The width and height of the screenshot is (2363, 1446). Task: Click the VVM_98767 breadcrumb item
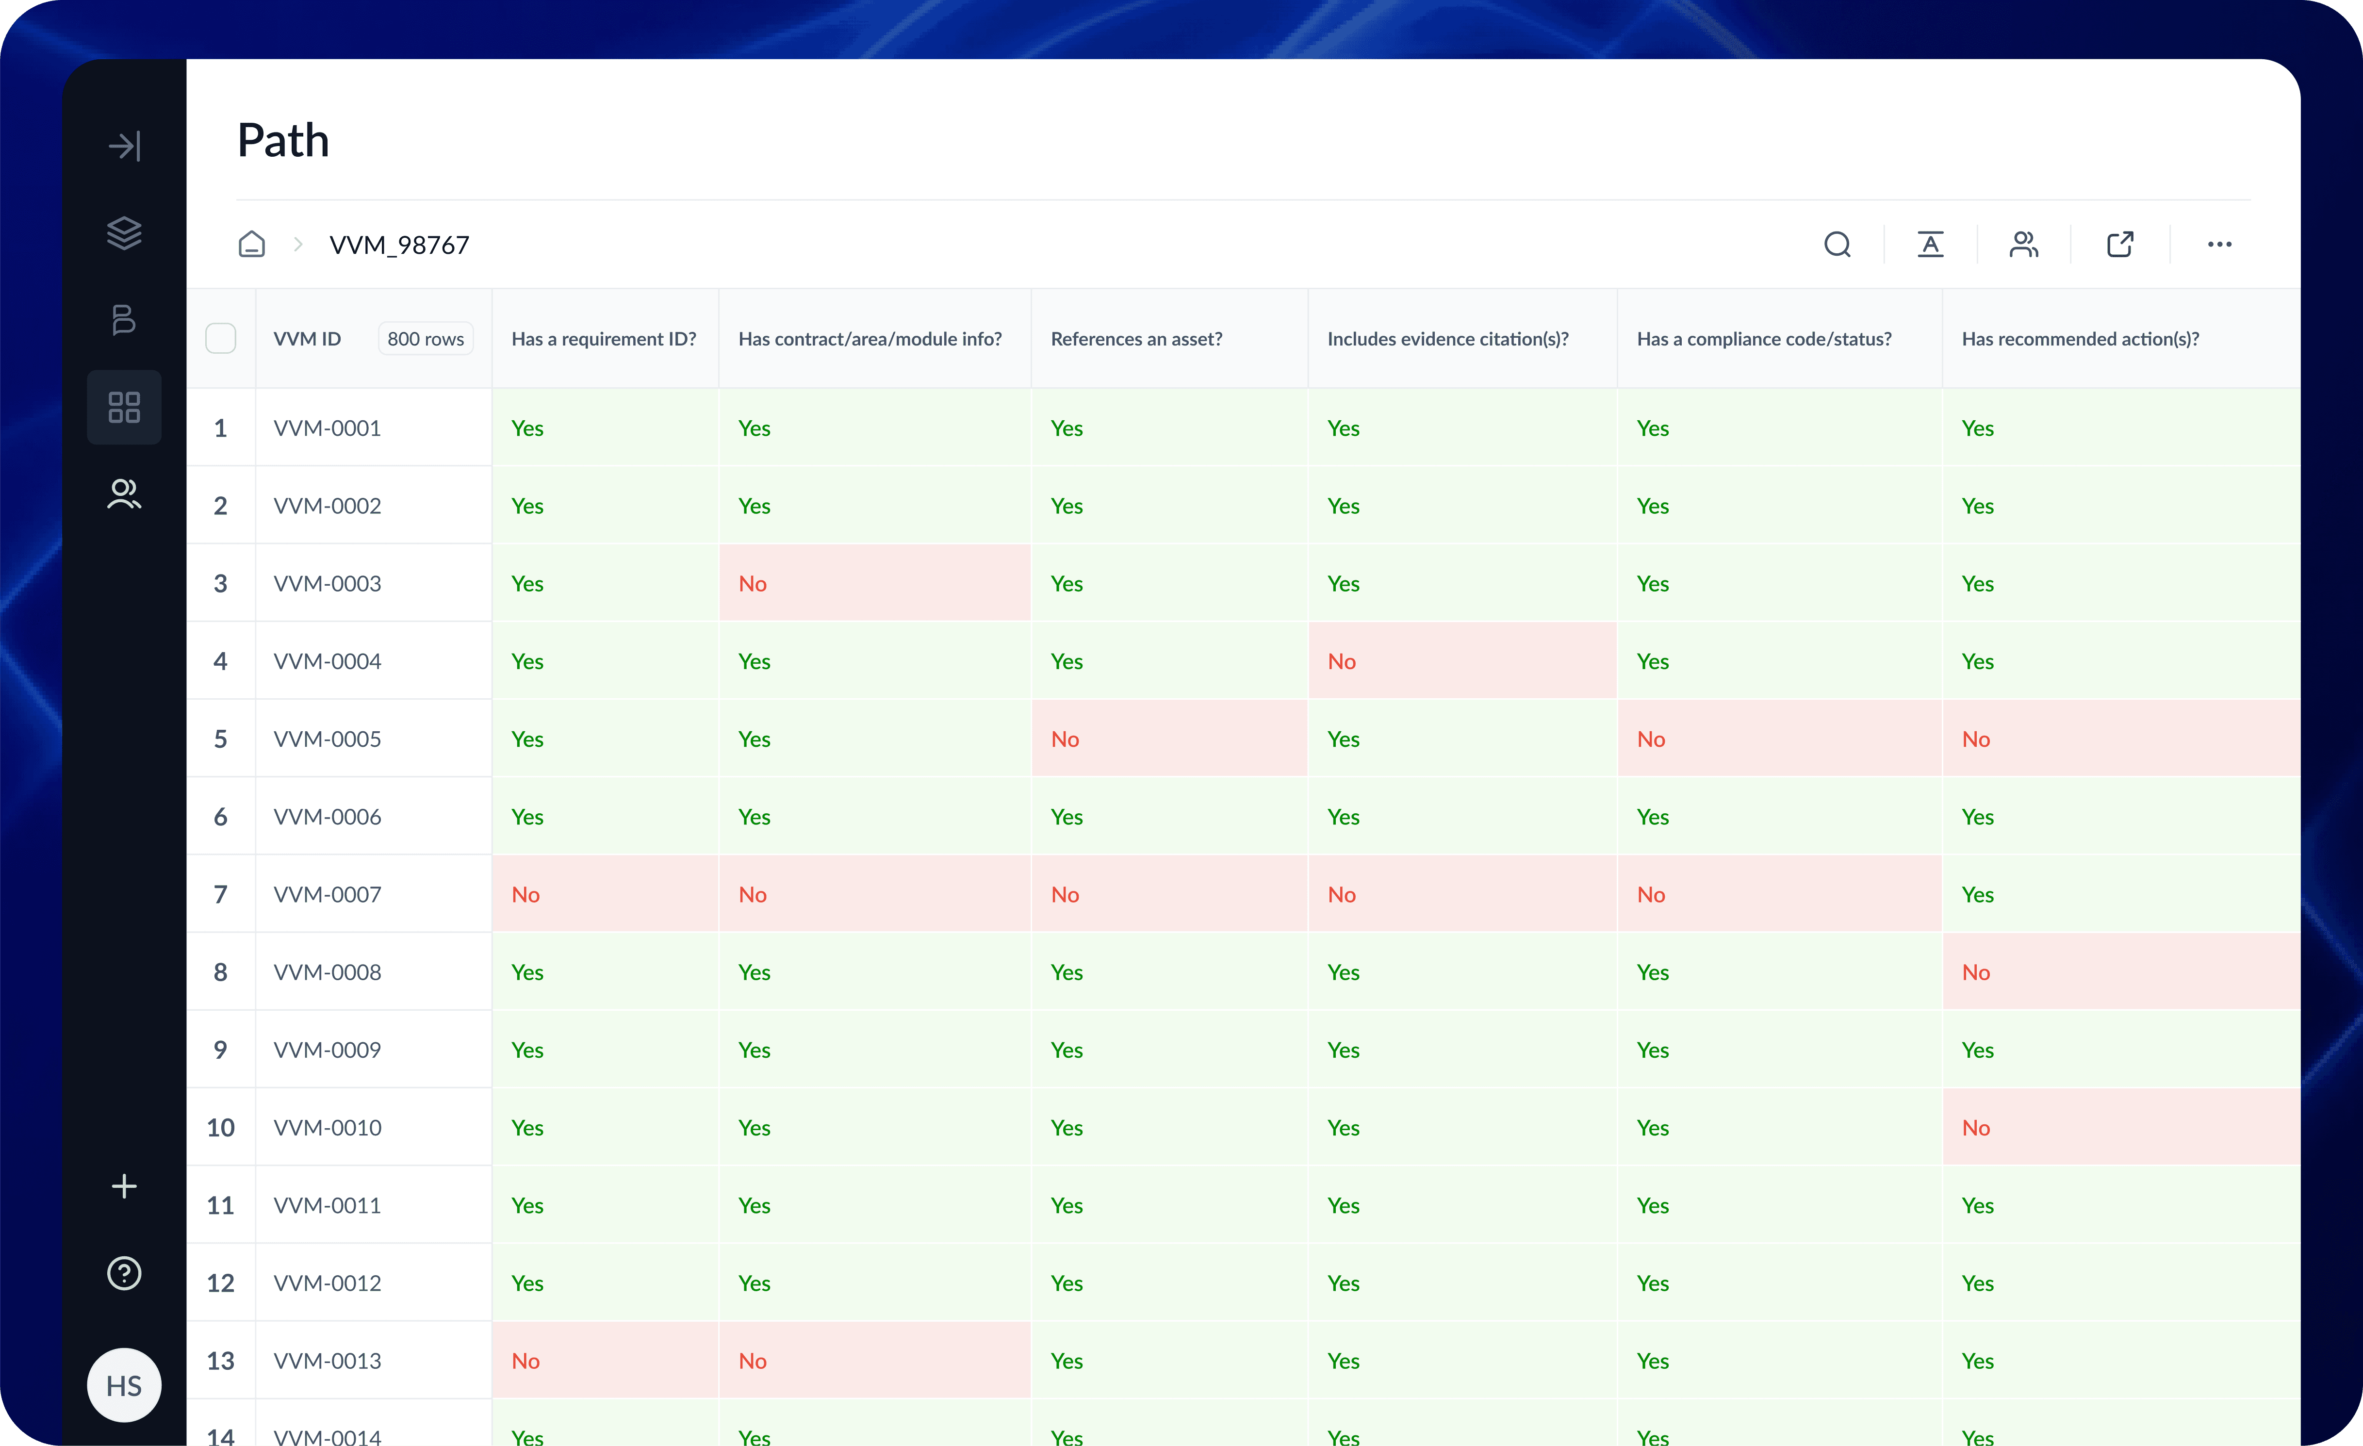click(399, 246)
